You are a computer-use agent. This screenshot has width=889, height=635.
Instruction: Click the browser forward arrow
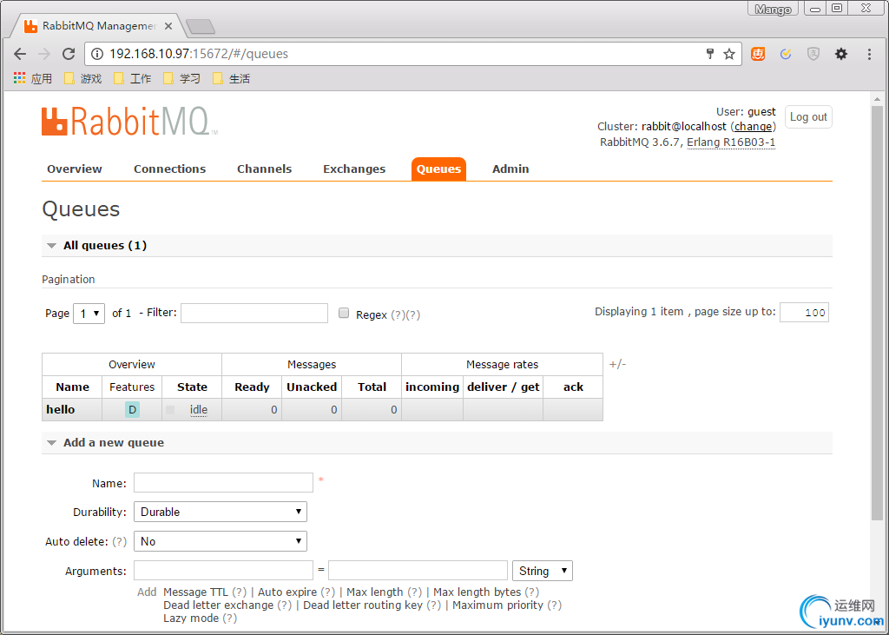pyautogui.click(x=44, y=54)
